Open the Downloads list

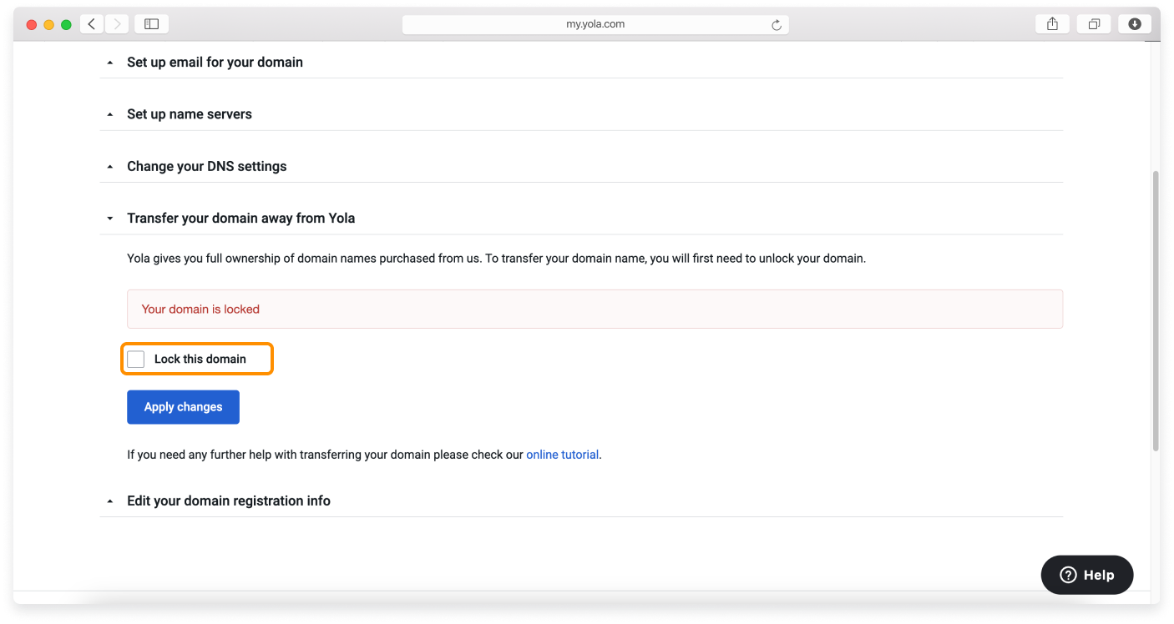[x=1134, y=23]
